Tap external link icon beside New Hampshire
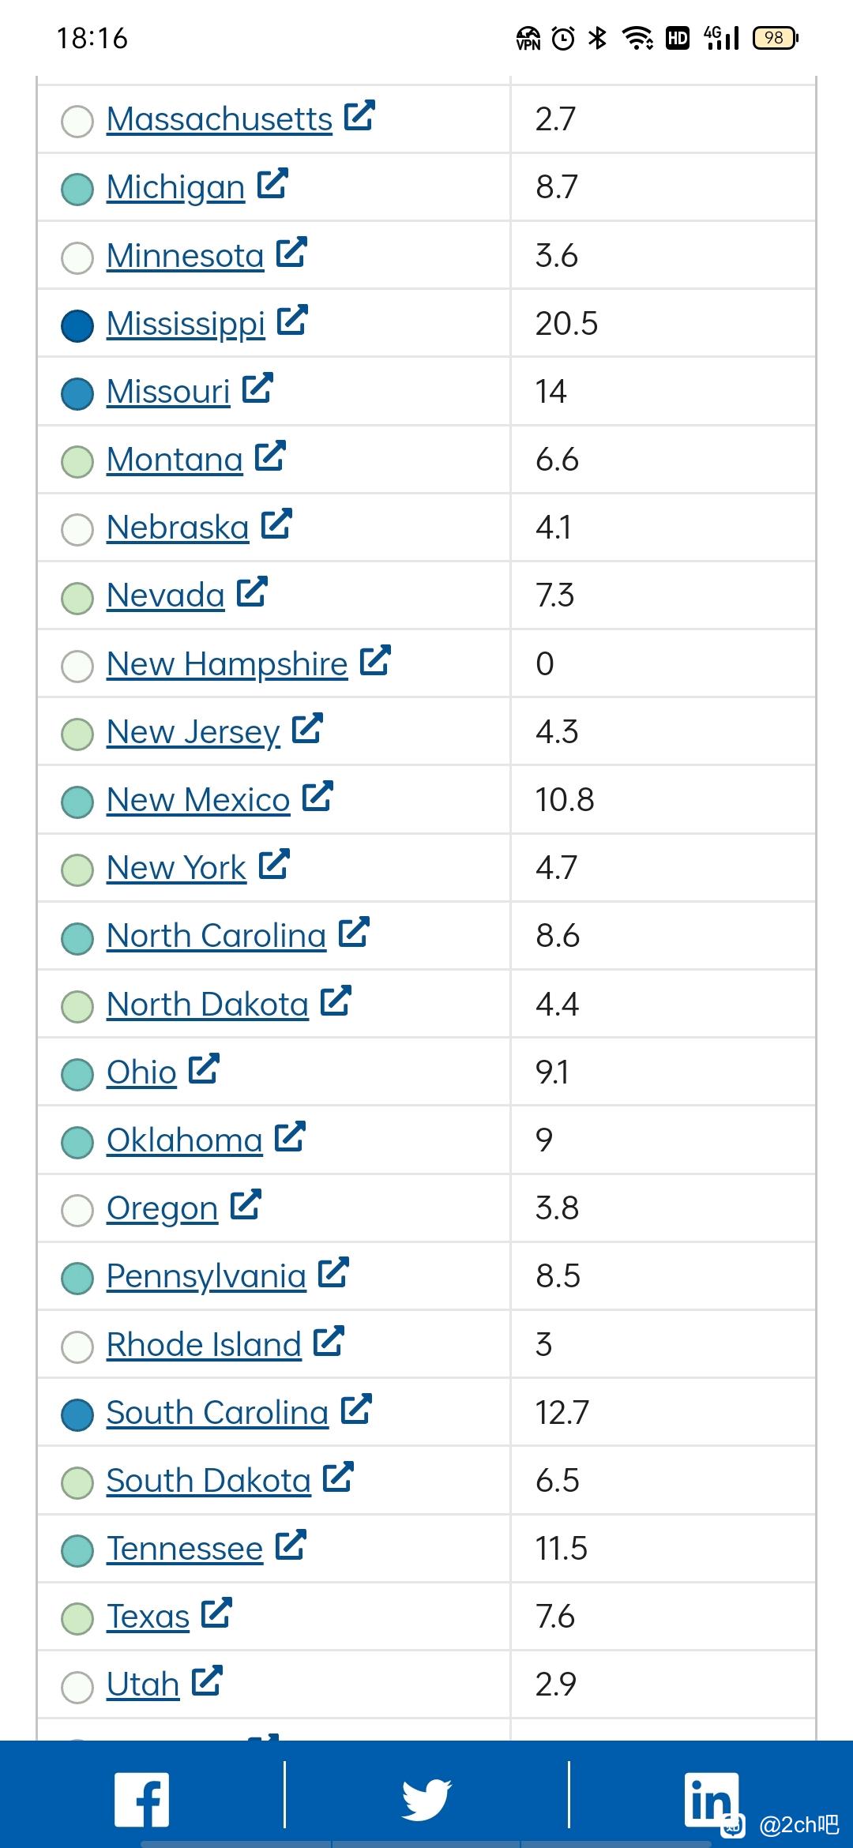This screenshot has width=853, height=1848. click(x=375, y=660)
